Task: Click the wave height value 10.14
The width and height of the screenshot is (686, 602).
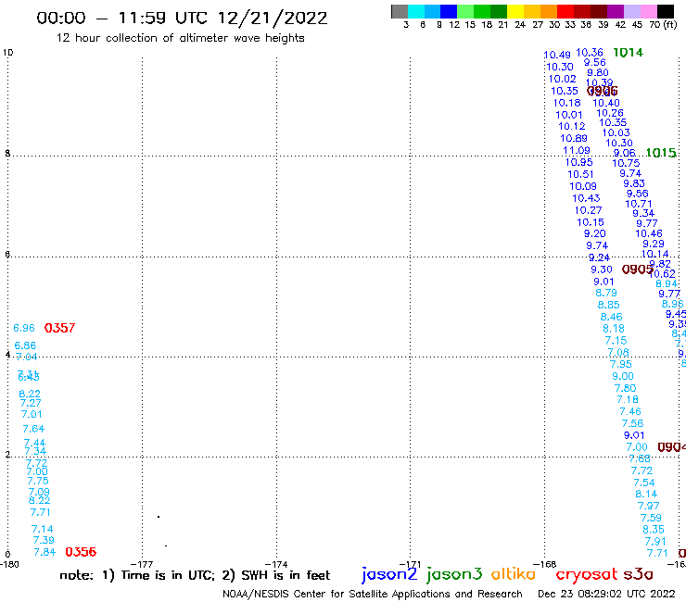Action: click(x=654, y=255)
